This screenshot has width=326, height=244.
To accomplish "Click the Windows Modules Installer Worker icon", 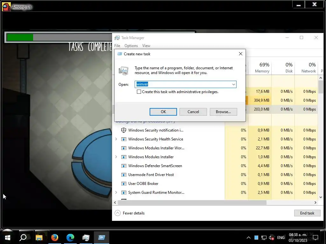I will [124, 148].
